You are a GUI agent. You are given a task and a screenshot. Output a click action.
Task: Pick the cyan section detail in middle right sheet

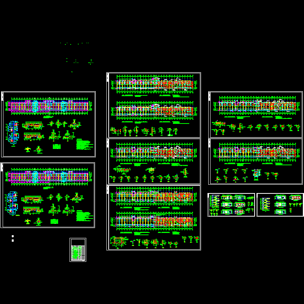256,174
